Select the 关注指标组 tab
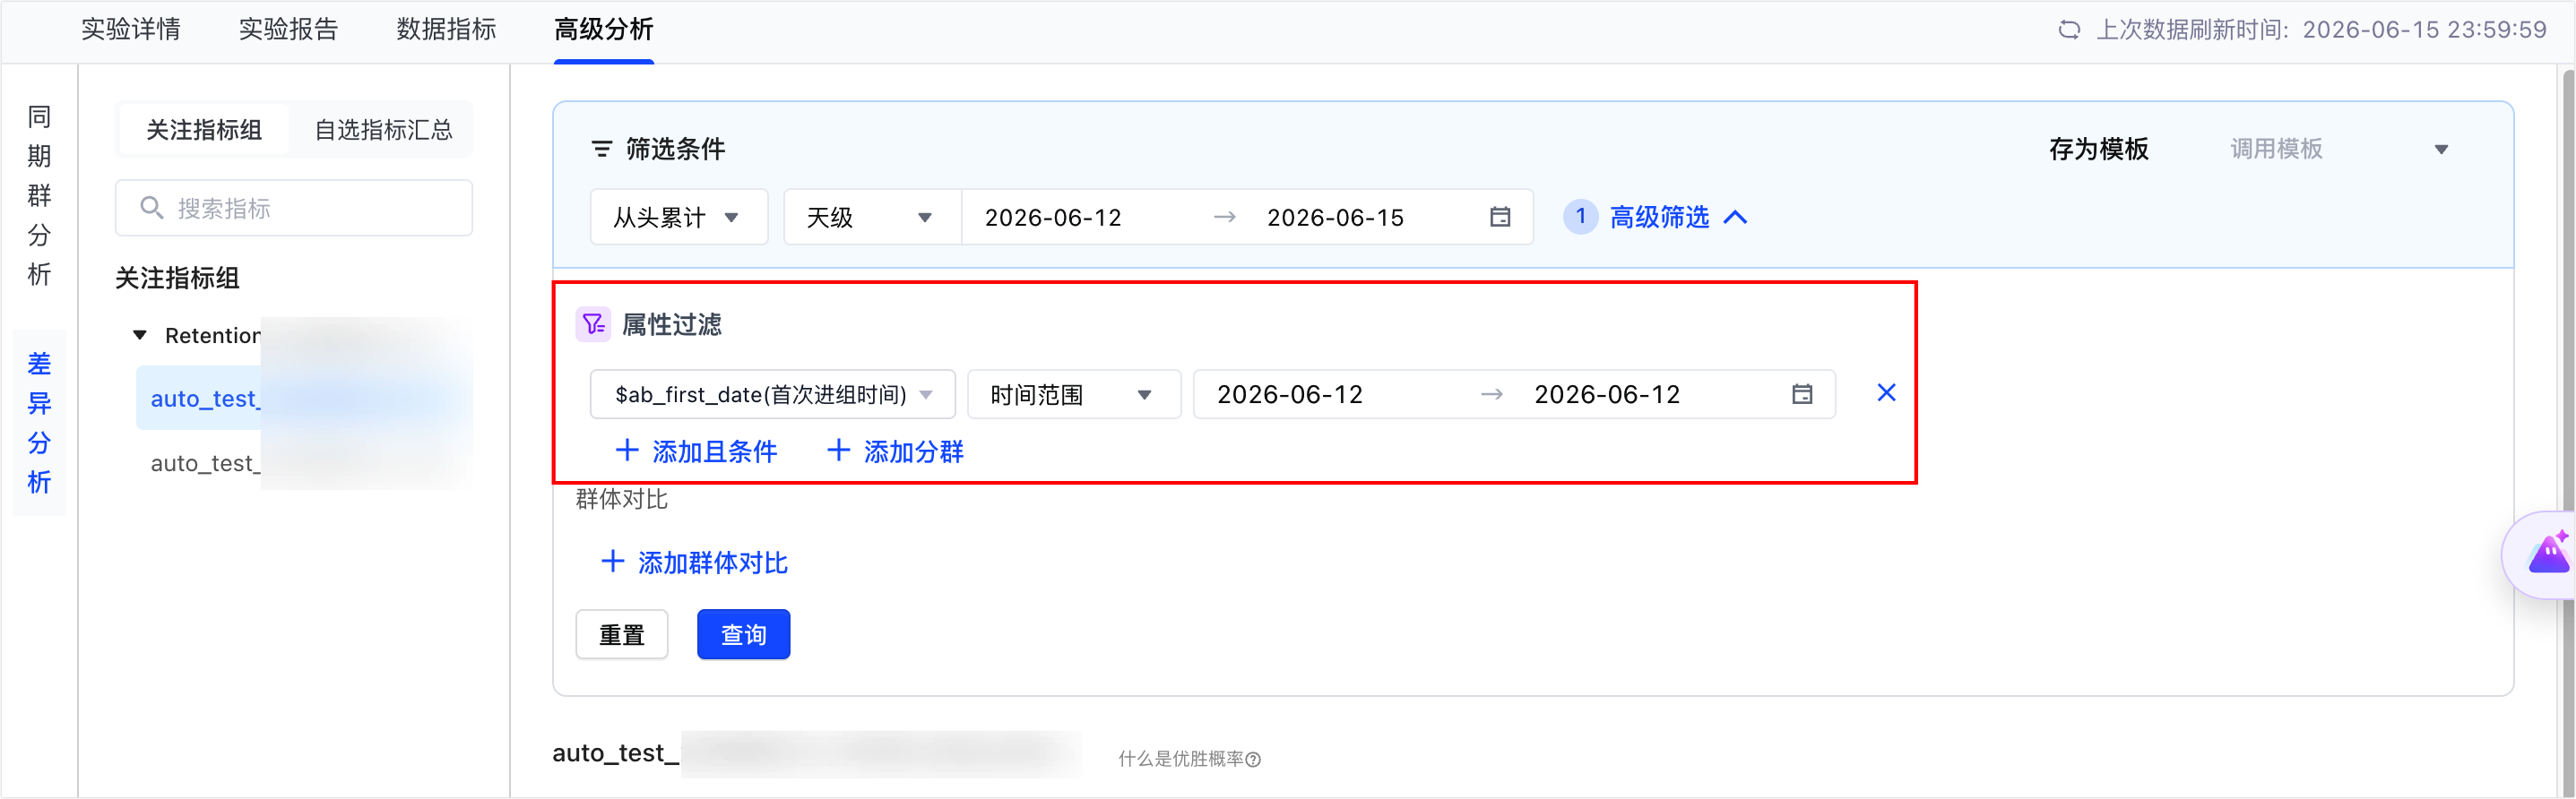The width and height of the screenshot is (2576, 799). pos(204,130)
